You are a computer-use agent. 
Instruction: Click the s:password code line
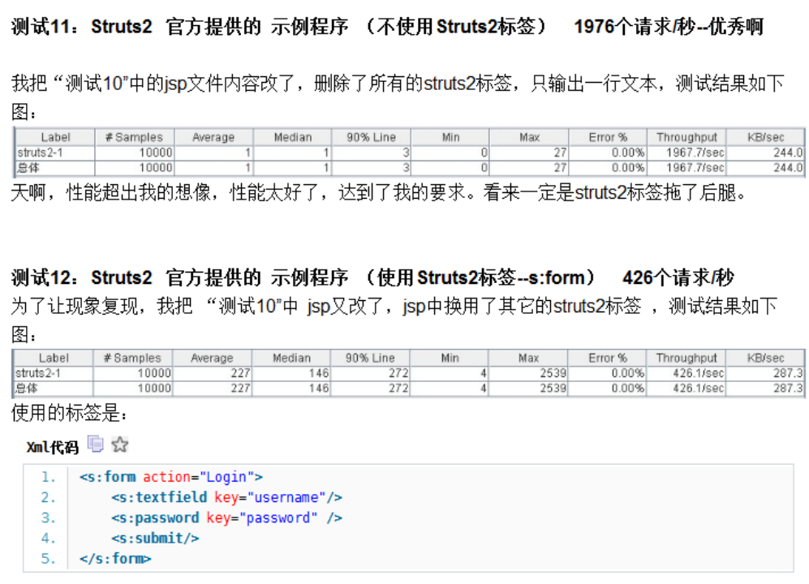pyautogui.click(x=226, y=518)
